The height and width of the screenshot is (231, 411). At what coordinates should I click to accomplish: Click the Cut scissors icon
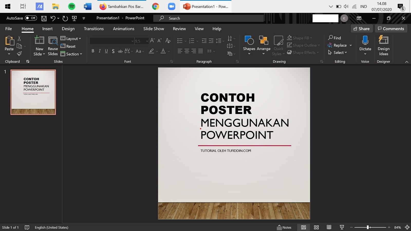pos(19,38)
